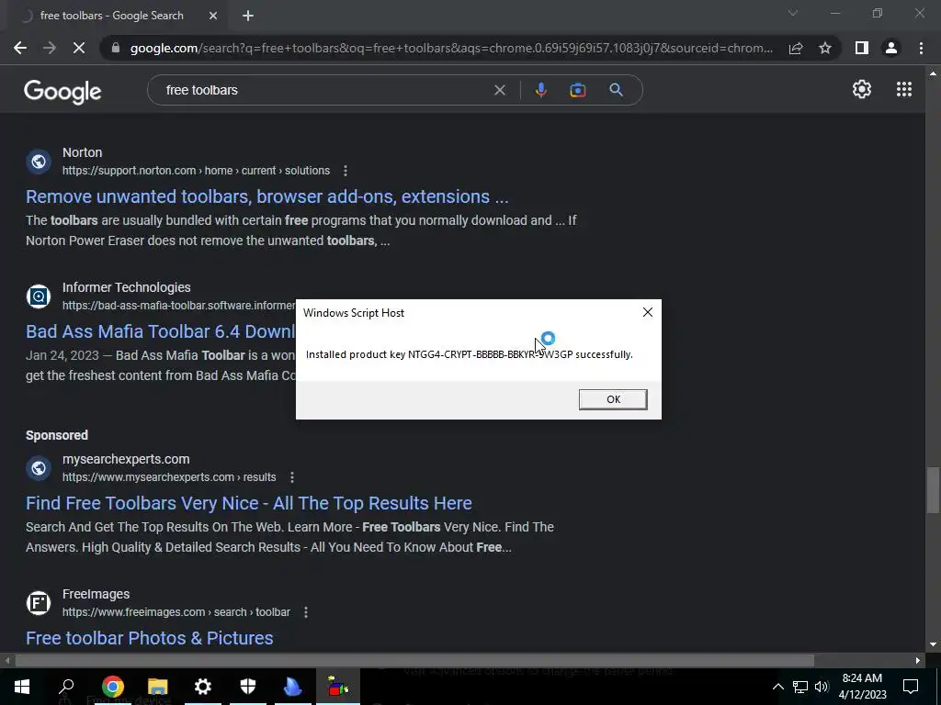Open Windows Security shield in taskbar
The width and height of the screenshot is (941, 705).
[248, 687]
